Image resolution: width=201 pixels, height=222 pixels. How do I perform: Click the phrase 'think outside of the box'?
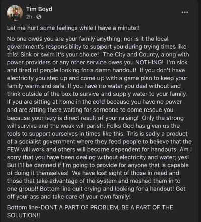click(x=39, y=94)
